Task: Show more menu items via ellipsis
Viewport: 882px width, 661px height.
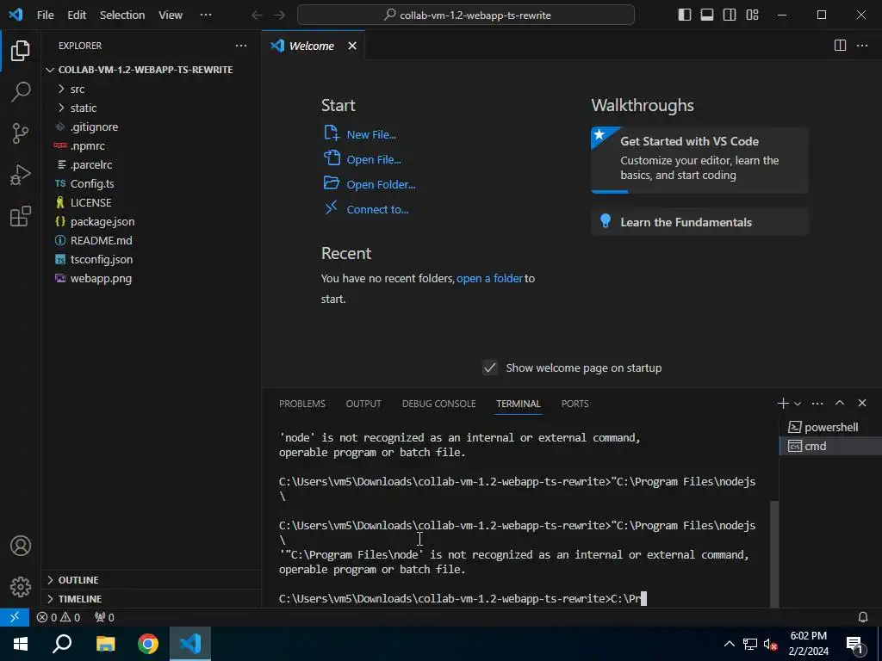Action: [x=206, y=15]
